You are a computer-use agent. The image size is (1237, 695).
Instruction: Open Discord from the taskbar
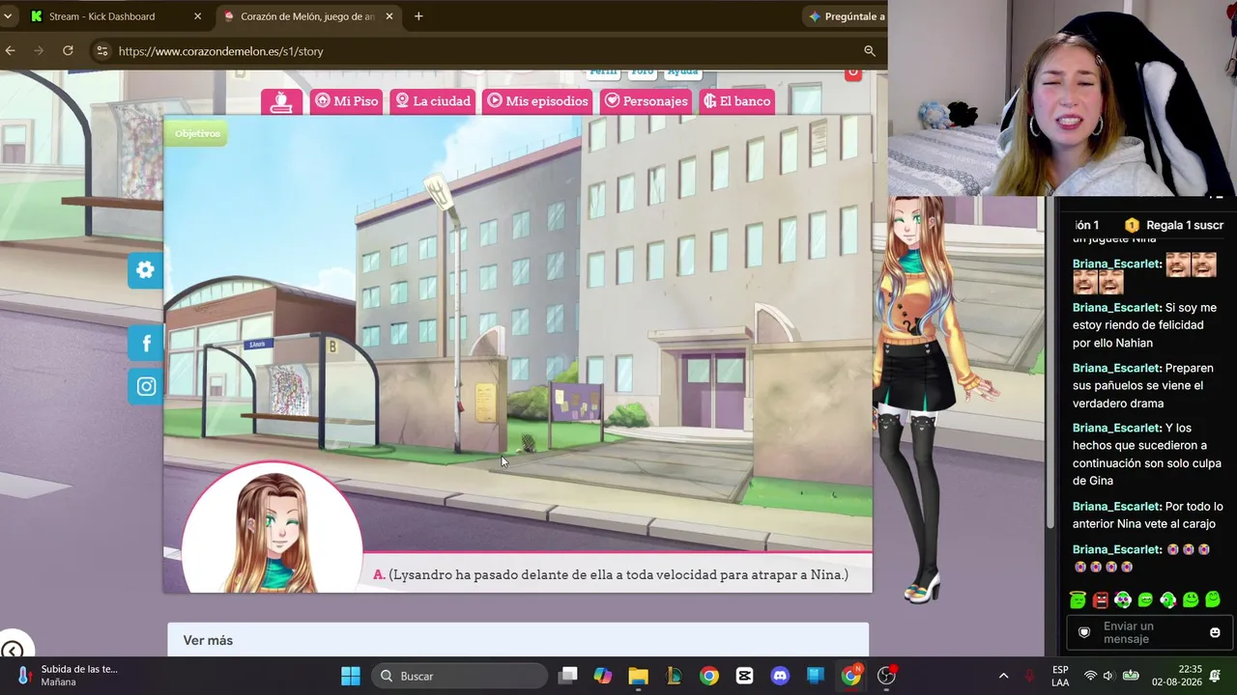pyautogui.click(x=780, y=676)
